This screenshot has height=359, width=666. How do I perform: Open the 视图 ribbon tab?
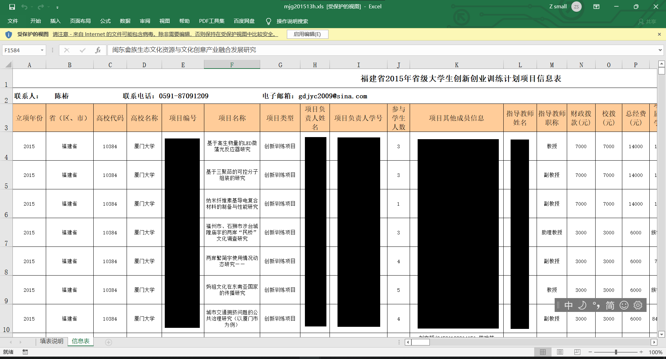coord(164,21)
